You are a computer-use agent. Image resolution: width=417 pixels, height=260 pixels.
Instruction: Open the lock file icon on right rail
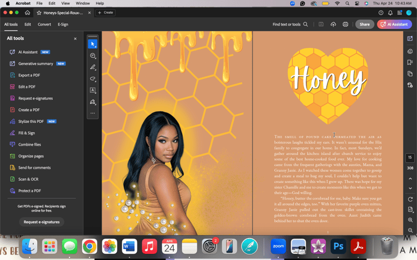(x=410, y=85)
